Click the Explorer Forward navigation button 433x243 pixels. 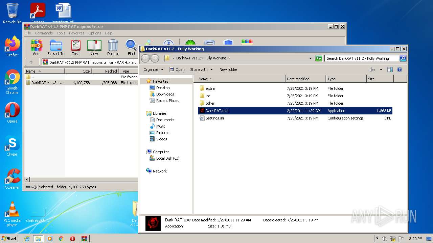(x=155, y=58)
